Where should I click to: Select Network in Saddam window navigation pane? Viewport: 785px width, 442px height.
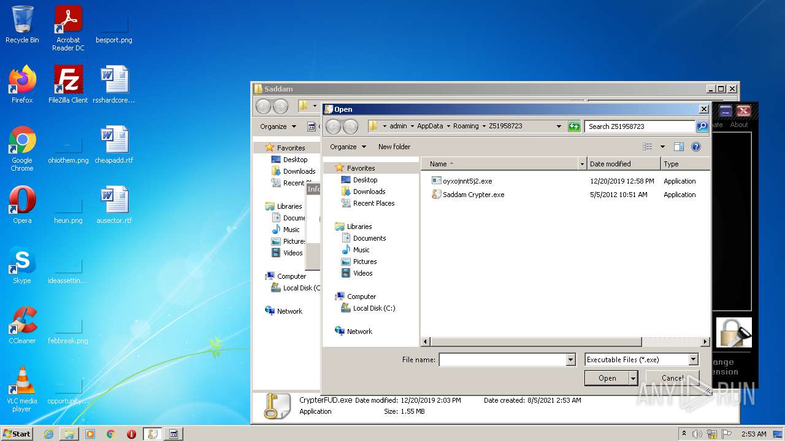click(x=289, y=311)
